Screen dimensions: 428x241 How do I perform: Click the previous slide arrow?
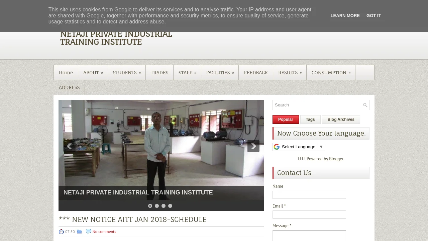pyautogui.click(x=69, y=146)
